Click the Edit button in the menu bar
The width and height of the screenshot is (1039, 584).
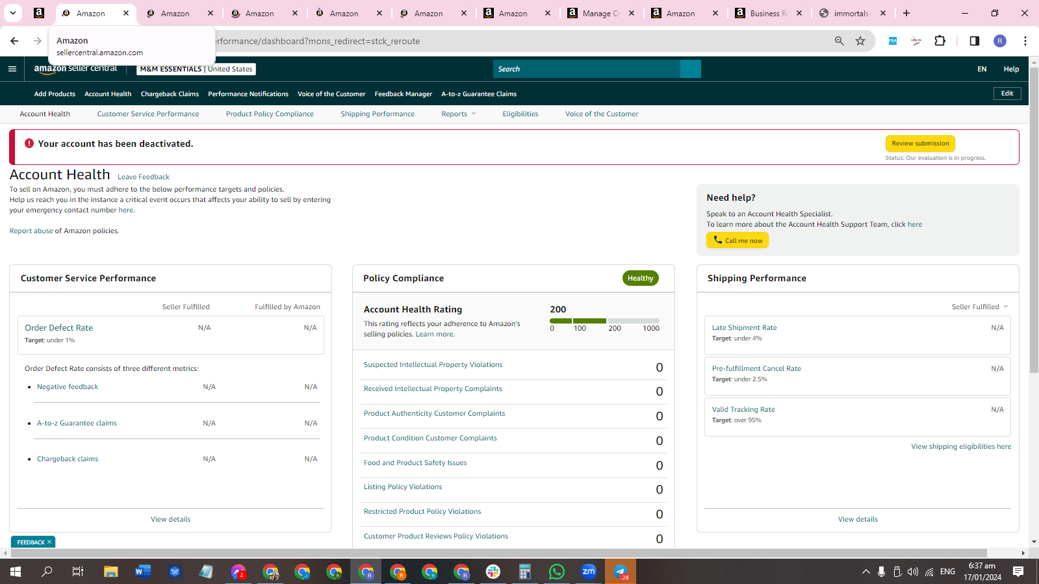(1007, 94)
